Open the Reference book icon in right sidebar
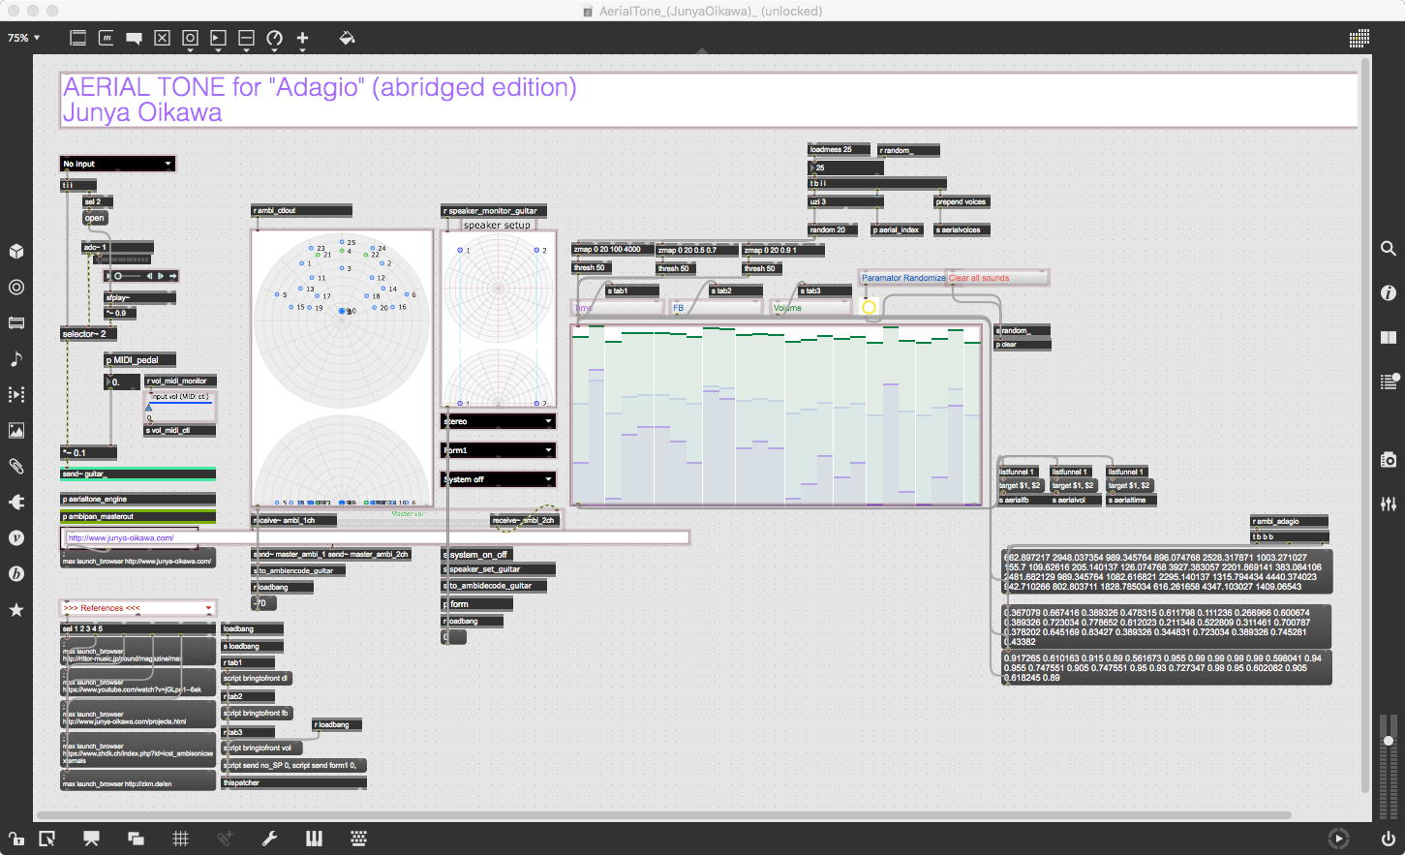This screenshot has height=855, width=1405. 1389,337
